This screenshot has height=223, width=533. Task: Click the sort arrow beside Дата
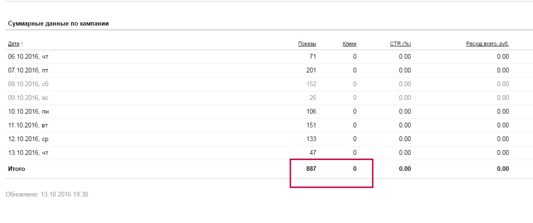point(22,44)
